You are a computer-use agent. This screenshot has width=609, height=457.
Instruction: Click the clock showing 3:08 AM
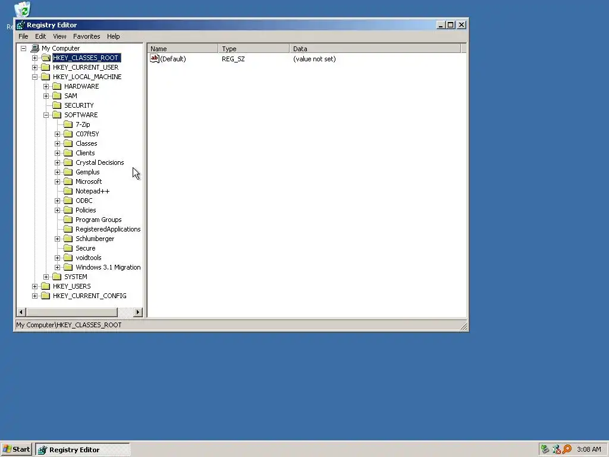[589, 449]
